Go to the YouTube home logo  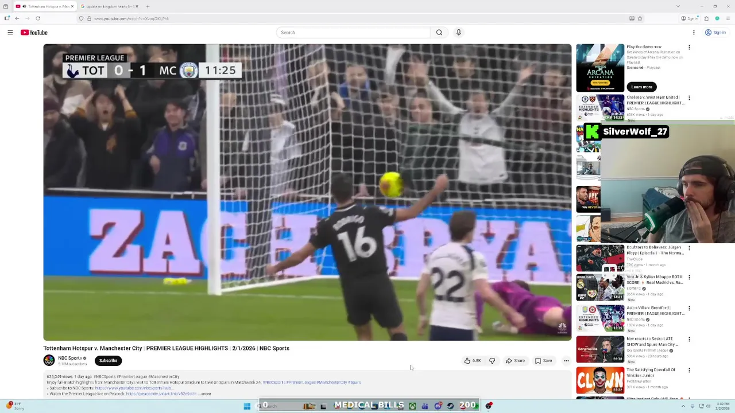tap(34, 33)
